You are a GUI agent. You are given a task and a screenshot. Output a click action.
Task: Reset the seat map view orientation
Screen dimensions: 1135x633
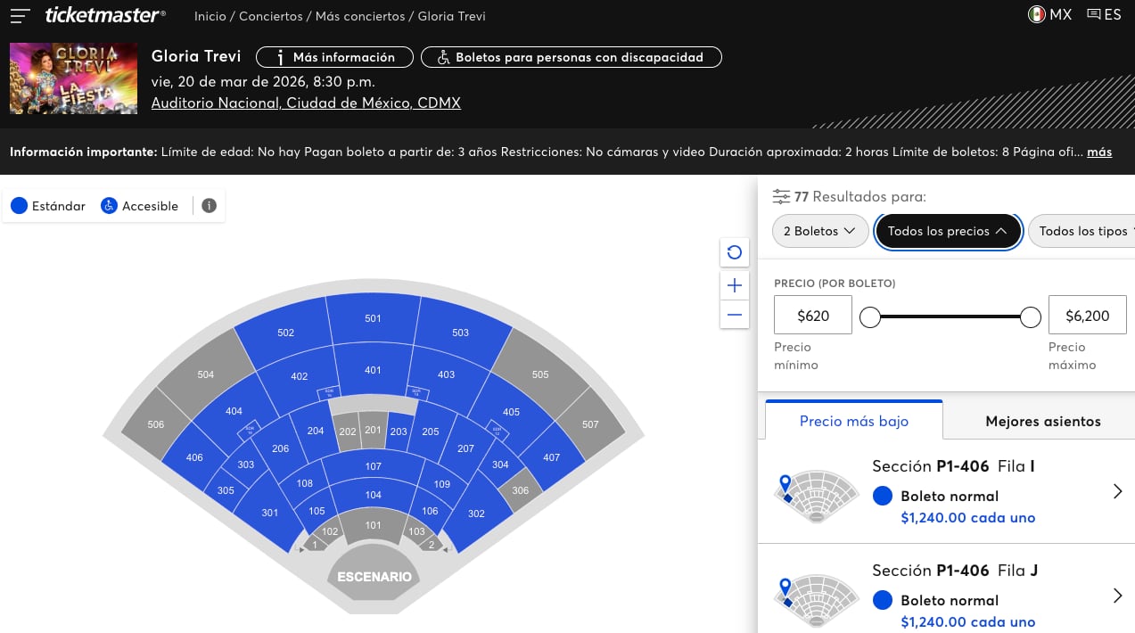tap(734, 252)
